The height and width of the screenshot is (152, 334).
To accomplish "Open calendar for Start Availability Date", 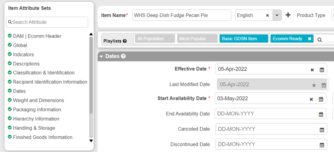I will [x=321, y=99].
